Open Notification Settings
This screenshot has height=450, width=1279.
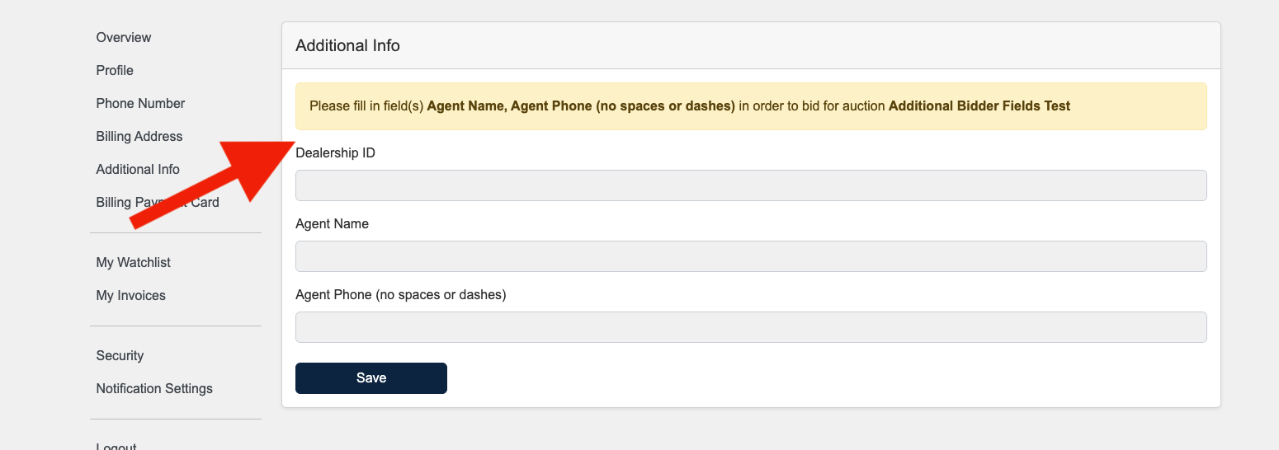[x=154, y=389]
